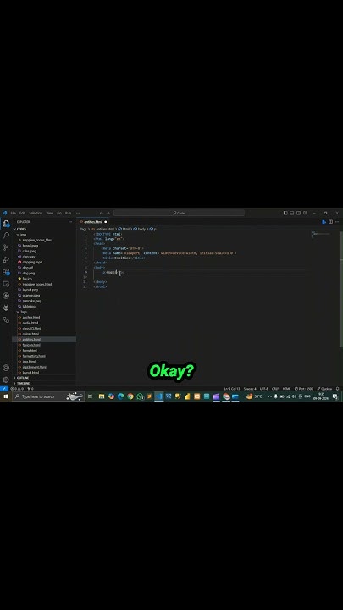Open the View menu
The image size is (343, 610).
click(x=50, y=213)
